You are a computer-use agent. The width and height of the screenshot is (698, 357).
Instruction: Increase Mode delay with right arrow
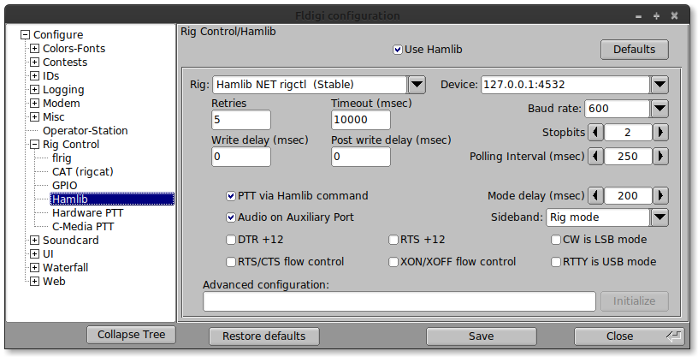[x=660, y=196]
